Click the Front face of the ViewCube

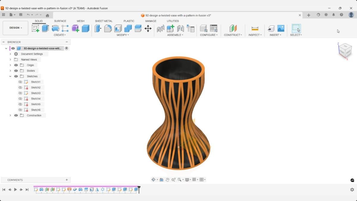[343, 53]
